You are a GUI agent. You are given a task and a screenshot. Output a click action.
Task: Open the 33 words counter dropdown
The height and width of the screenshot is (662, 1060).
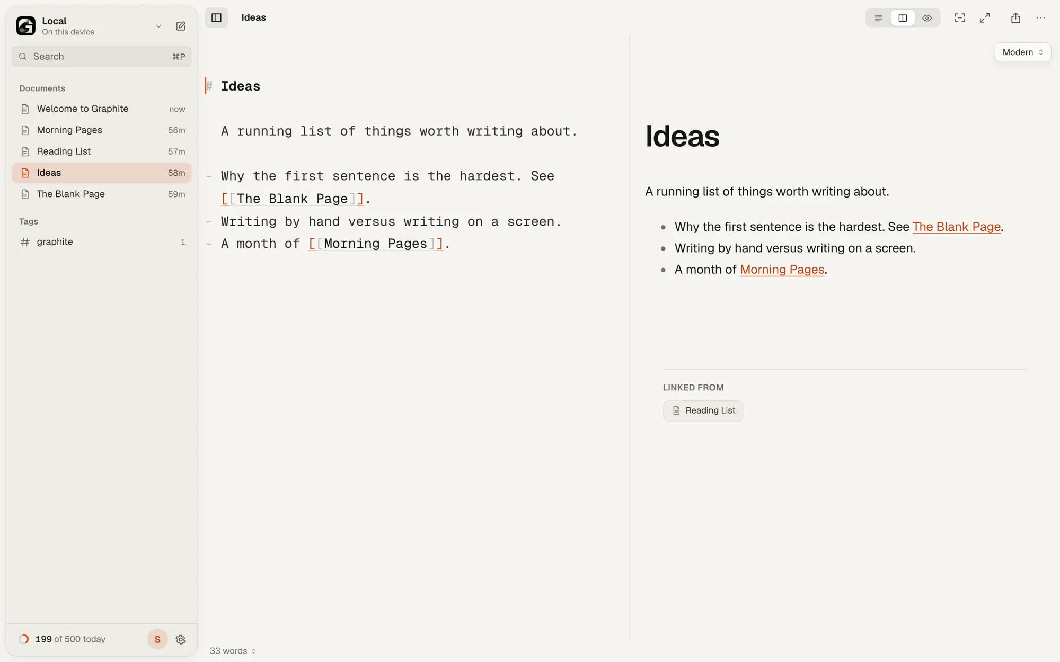233,651
